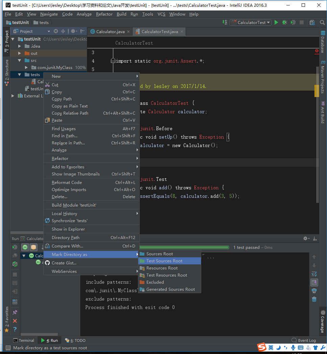Image resolution: width=327 pixels, height=354 pixels.
Task: Select Generated Sources Root option
Action: [169, 289]
